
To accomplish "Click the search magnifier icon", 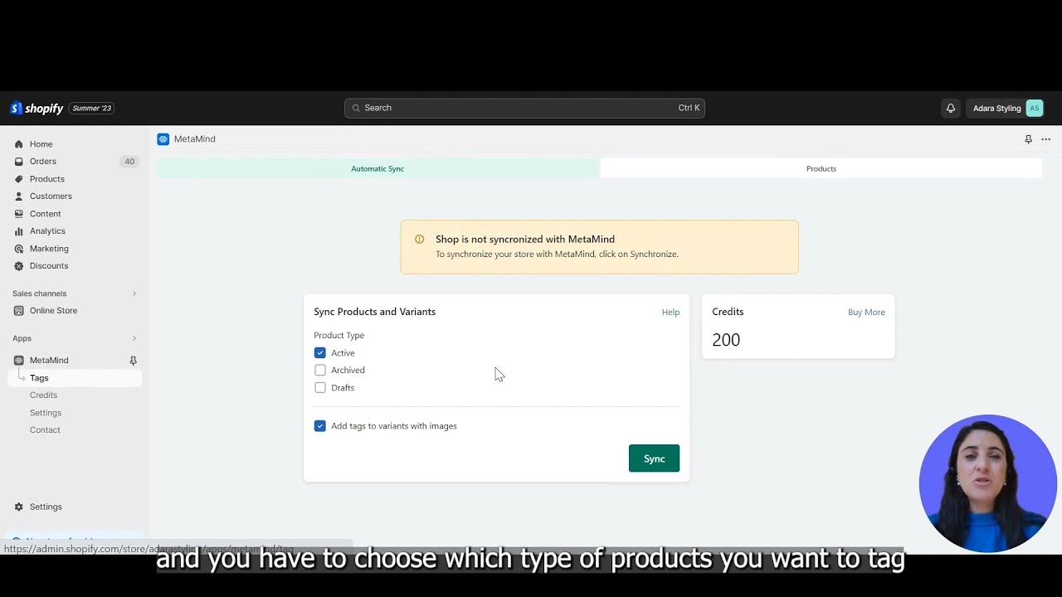I will (356, 108).
